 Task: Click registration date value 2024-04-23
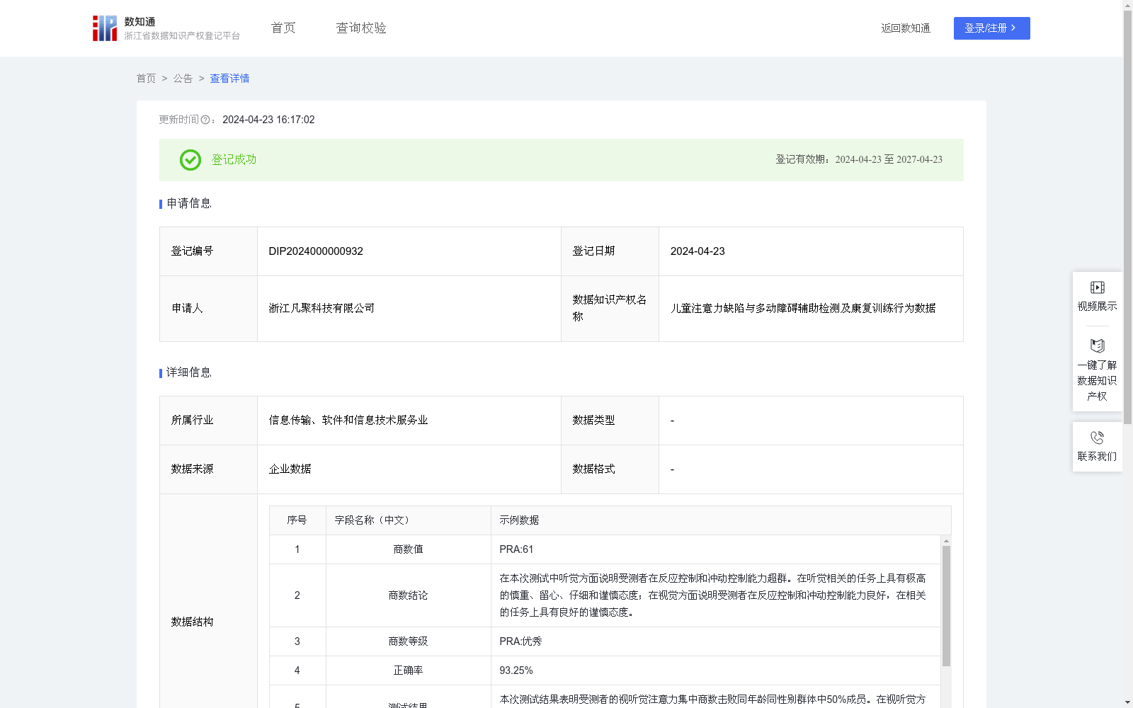698,251
